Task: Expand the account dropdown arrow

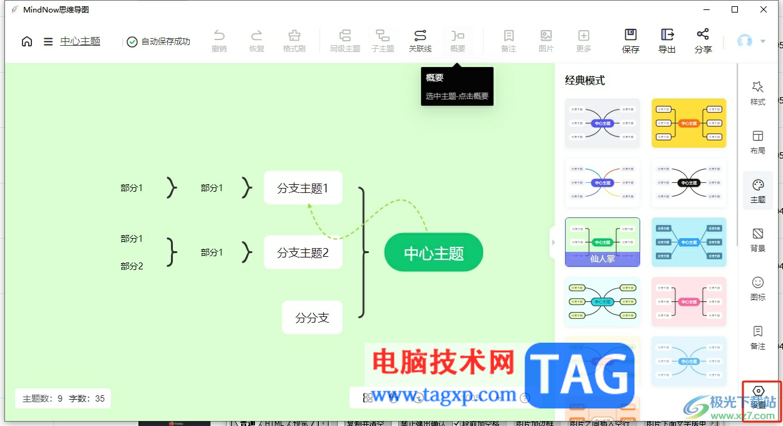Action: click(x=763, y=41)
